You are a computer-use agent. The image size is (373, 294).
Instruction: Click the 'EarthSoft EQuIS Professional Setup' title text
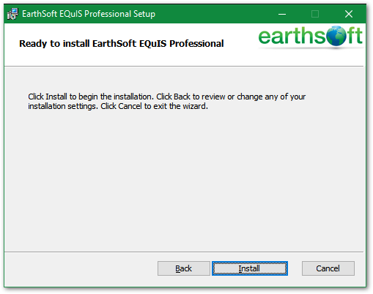[89, 14]
